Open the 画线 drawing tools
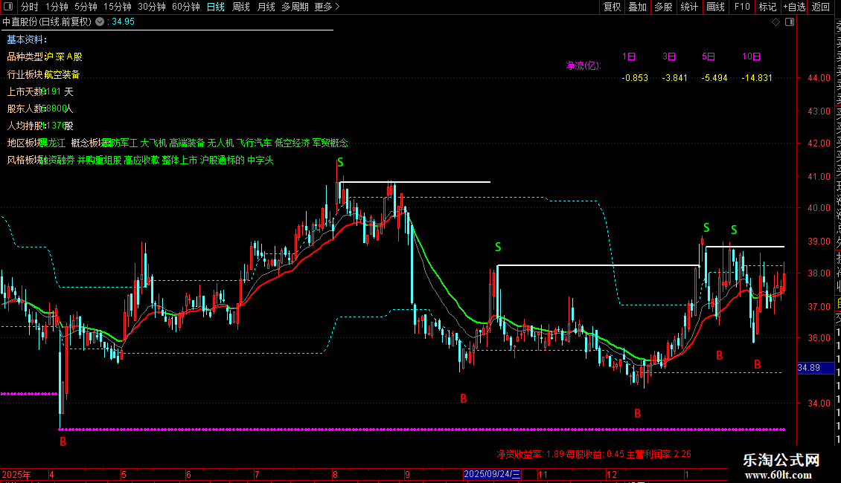841x483 pixels. point(715,7)
